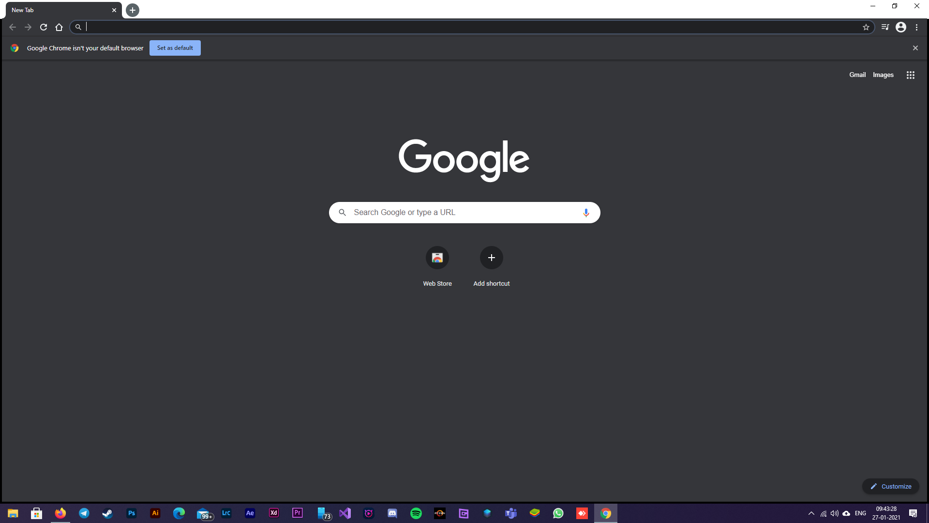
Task: Open Microsoft Edge from the taskbar
Action: pos(179,513)
